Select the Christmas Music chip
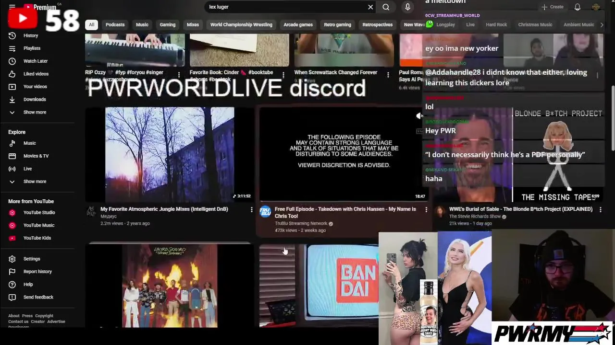 click(535, 25)
